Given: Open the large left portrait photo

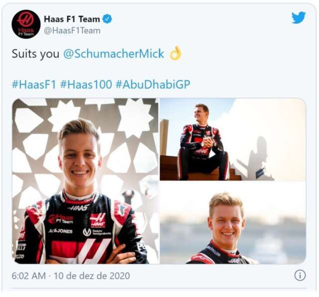Looking at the screenshot, I should pyautogui.click(x=85, y=181).
